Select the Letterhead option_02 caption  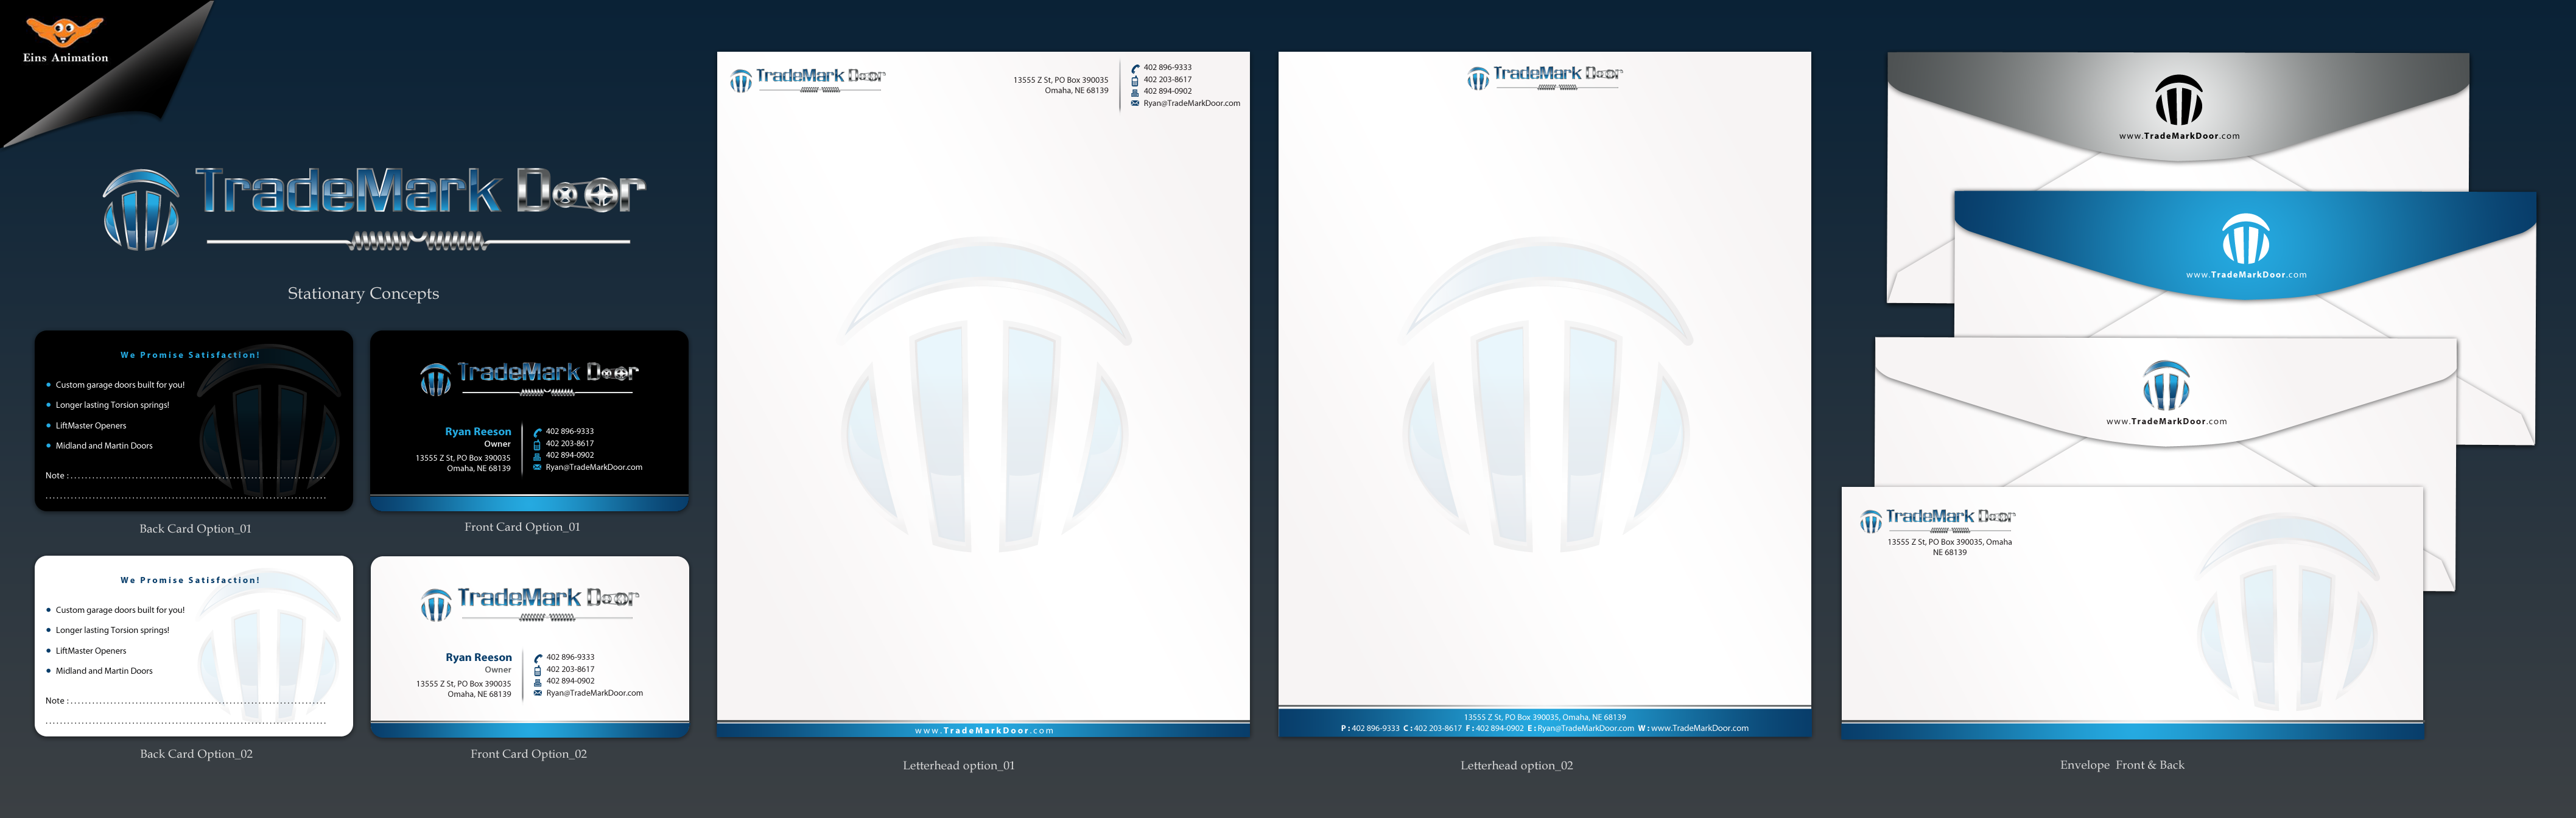tap(1516, 766)
